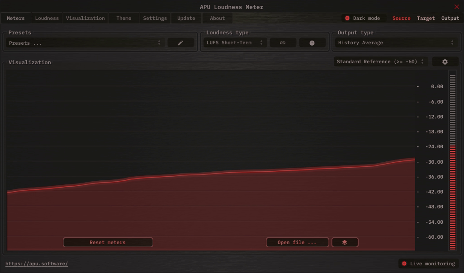The image size is (464, 273).
Task: Close the APU Loudness Meter window
Action: point(456,7)
